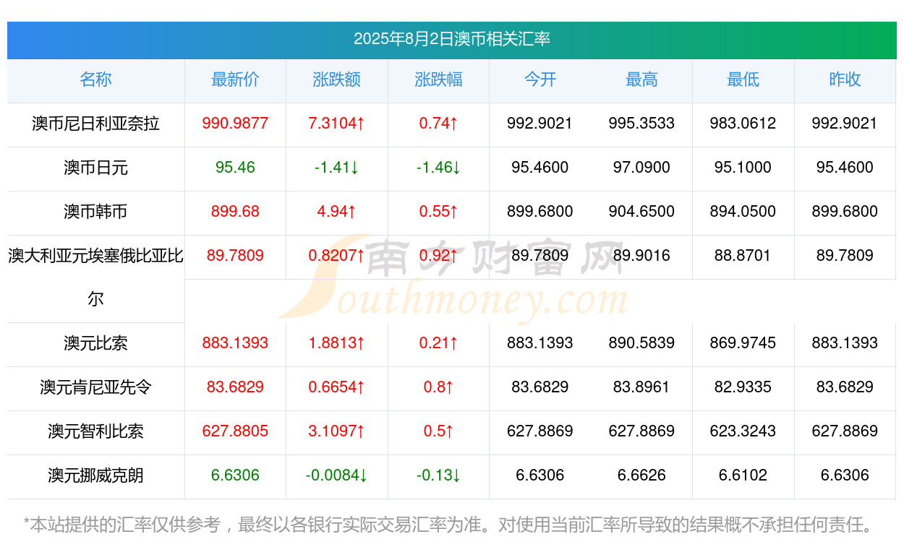
Task: Click change percent 0.21↑
Action: coord(438,343)
